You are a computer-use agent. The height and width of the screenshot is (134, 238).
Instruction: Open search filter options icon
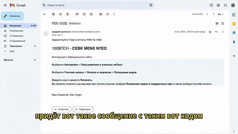(151, 5)
